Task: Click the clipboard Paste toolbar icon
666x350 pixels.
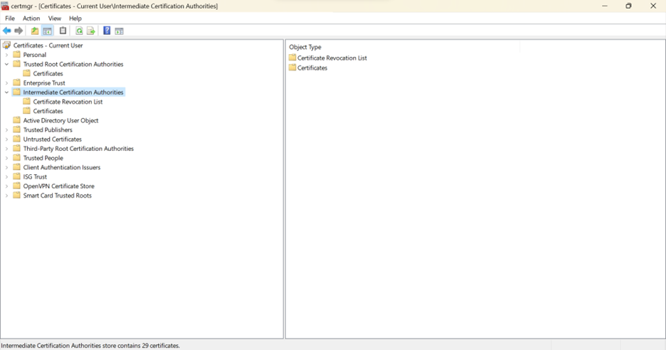Action: [x=63, y=31]
